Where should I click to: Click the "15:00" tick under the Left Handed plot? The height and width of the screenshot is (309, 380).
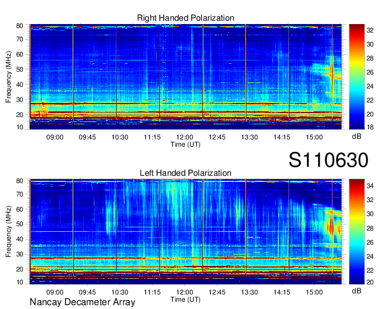(314, 292)
